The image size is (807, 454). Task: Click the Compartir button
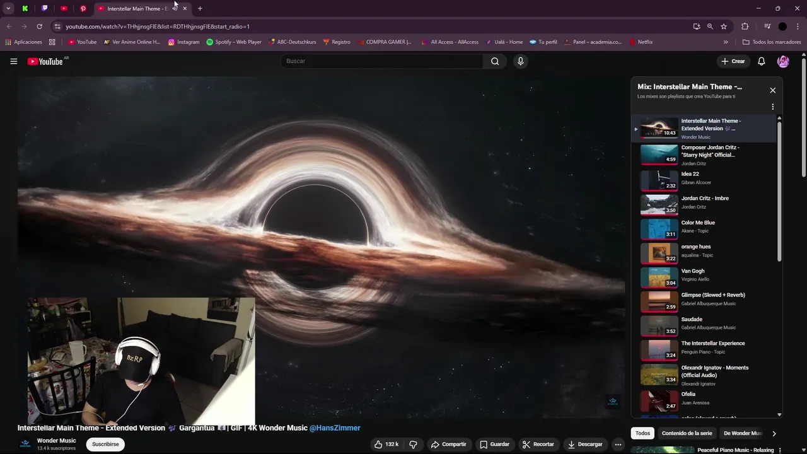[x=448, y=445]
